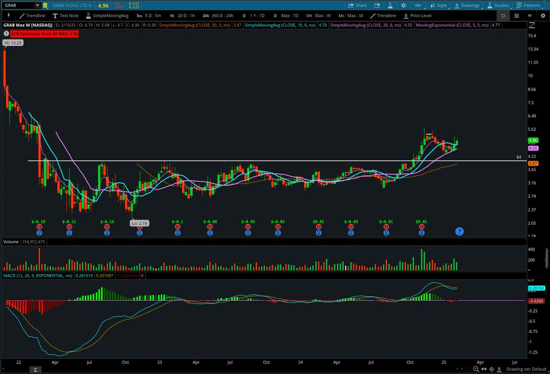Screen dimensions: 550x374
Task: Switch to D 1 Y : 1D timeframe
Action: tap(254, 16)
